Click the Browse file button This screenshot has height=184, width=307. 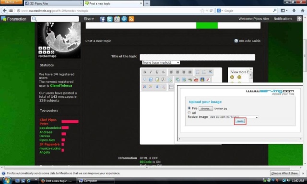[206, 108]
